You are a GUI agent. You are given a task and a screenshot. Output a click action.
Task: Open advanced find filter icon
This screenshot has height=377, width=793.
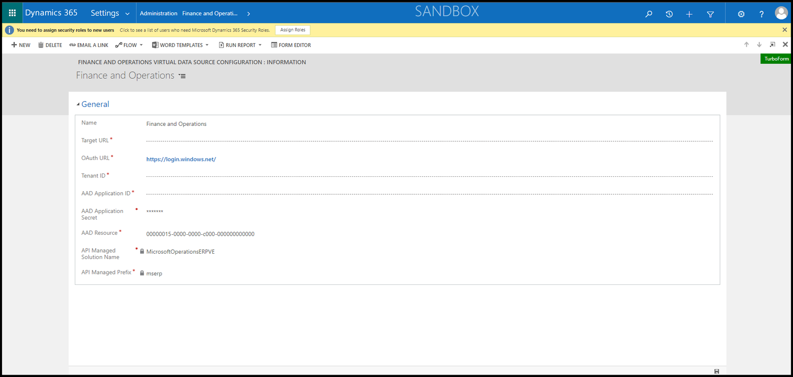point(710,14)
